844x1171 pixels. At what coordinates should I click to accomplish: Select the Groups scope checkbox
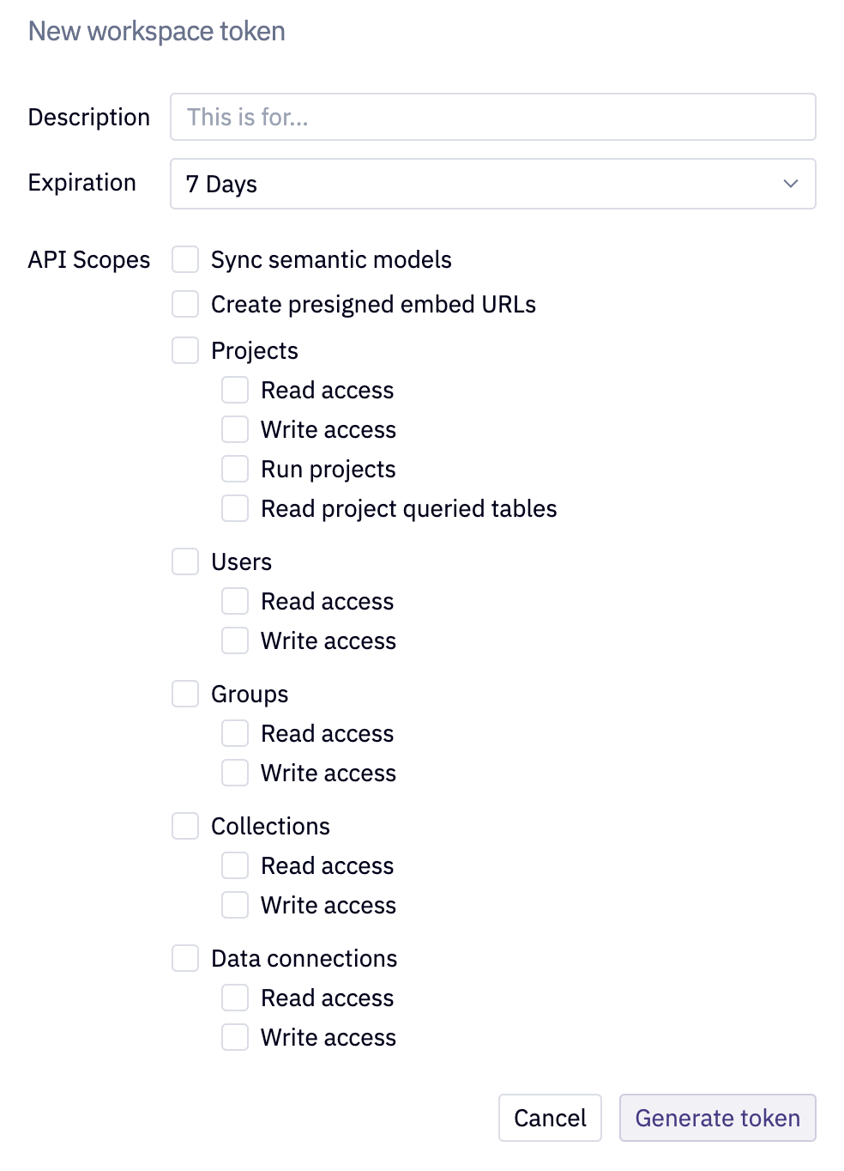[185, 694]
